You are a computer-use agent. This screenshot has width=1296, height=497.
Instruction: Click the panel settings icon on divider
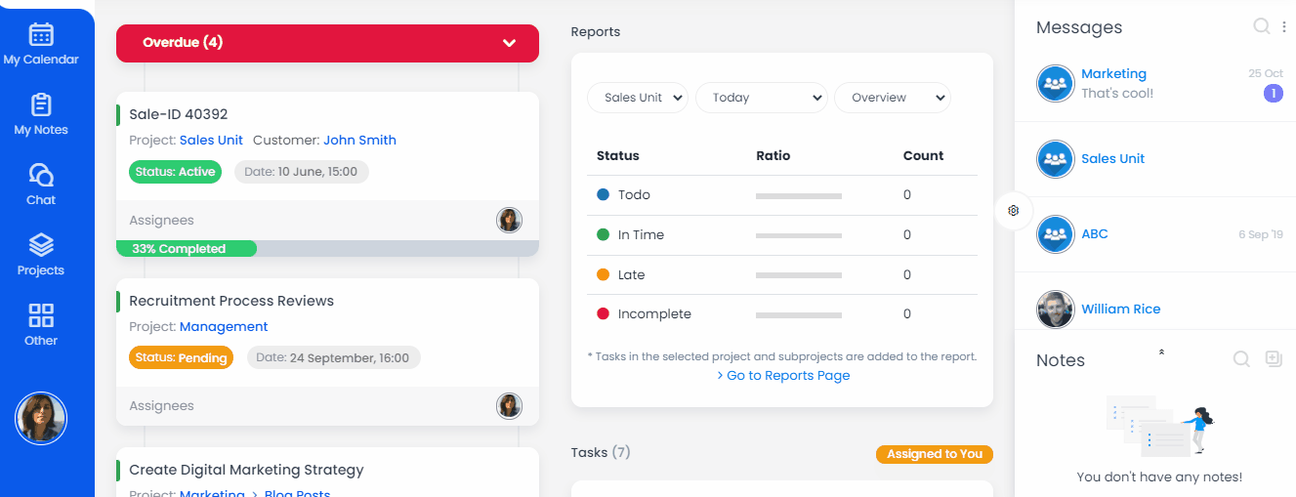pyautogui.click(x=1014, y=210)
